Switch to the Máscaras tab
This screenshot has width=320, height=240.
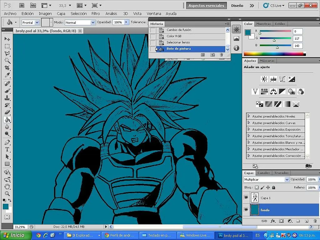point(267,61)
